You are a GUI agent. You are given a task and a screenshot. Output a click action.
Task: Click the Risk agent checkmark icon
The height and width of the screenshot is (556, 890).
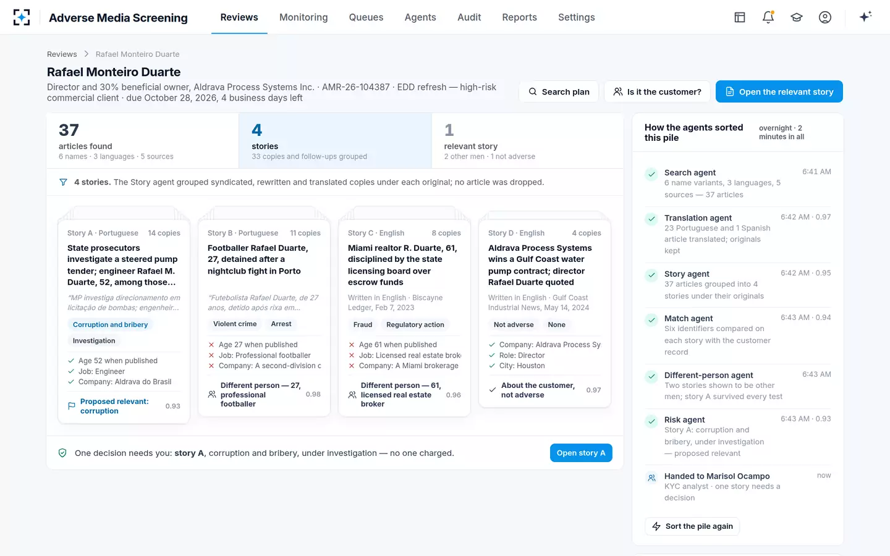[x=651, y=421]
